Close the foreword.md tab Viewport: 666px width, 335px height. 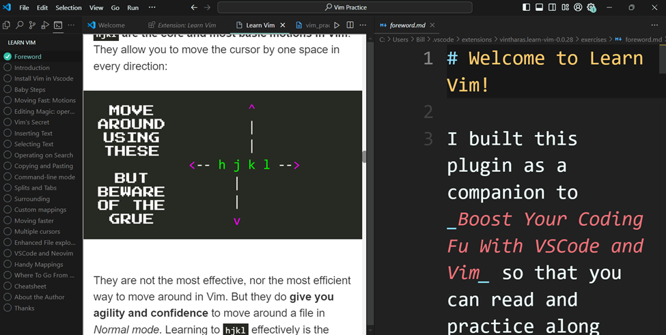point(432,25)
